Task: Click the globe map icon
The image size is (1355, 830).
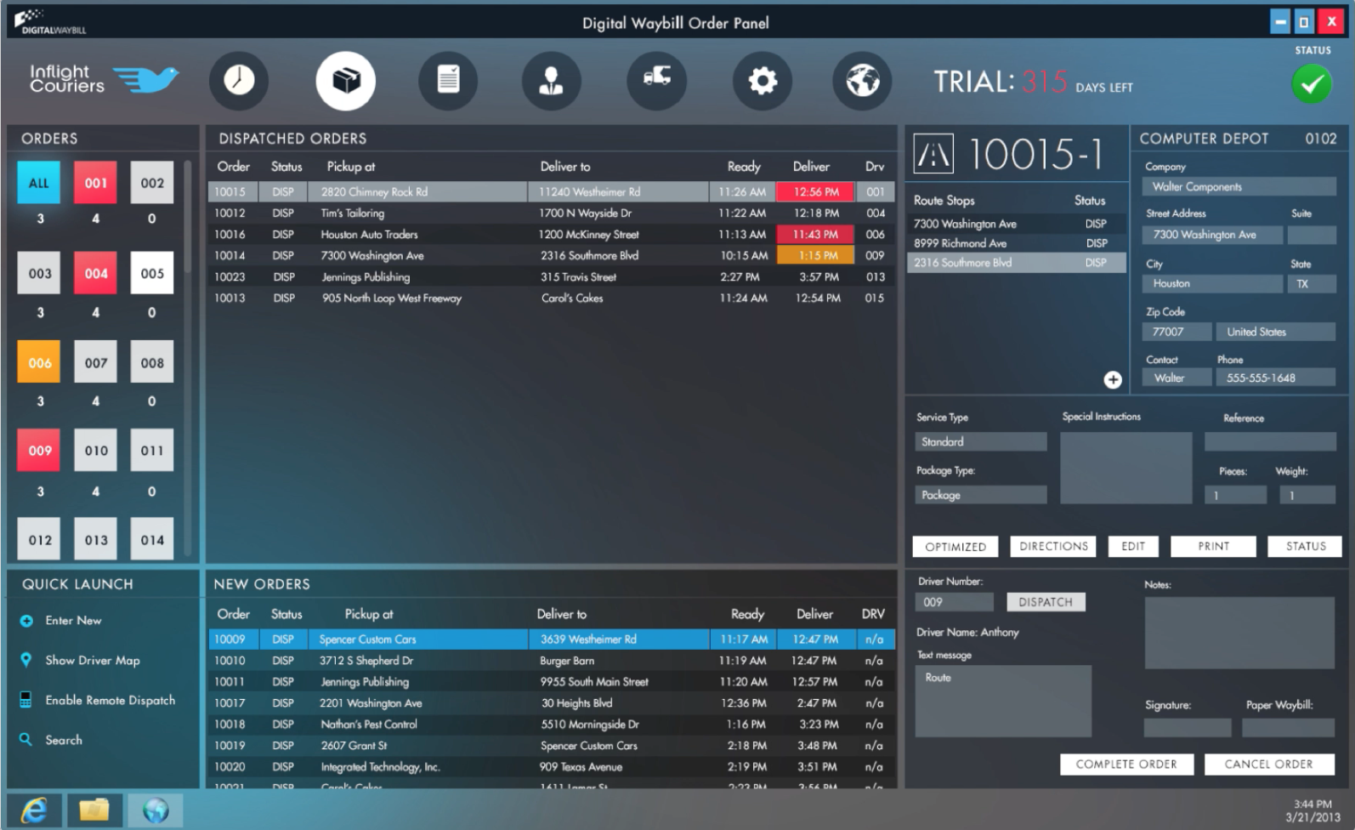Action: point(862,81)
